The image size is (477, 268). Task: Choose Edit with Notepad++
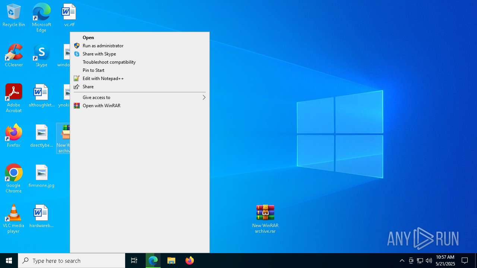(x=140, y=79)
